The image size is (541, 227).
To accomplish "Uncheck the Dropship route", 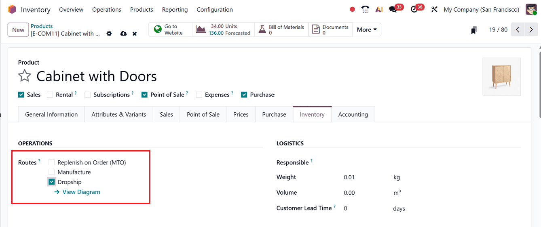I will [51, 182].
